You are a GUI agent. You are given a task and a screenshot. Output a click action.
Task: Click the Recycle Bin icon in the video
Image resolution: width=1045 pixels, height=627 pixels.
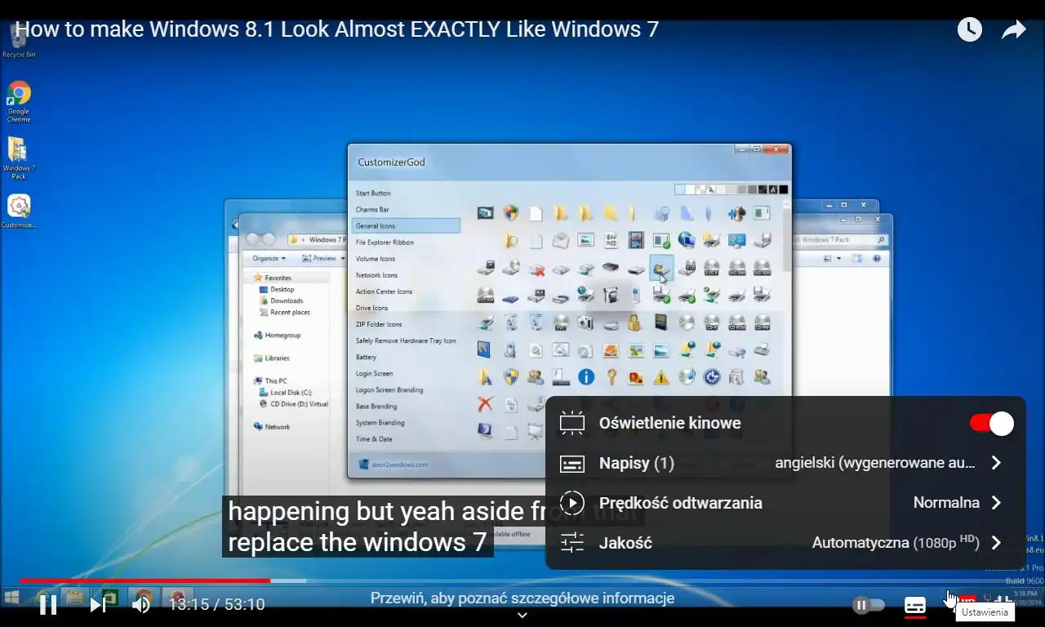point(18,41)
